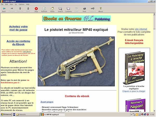The height and width of the screenshot is (117, 156).
Task: Click the 'Attention!' heading
Action: pyautogui.click(x=18, y=61)
